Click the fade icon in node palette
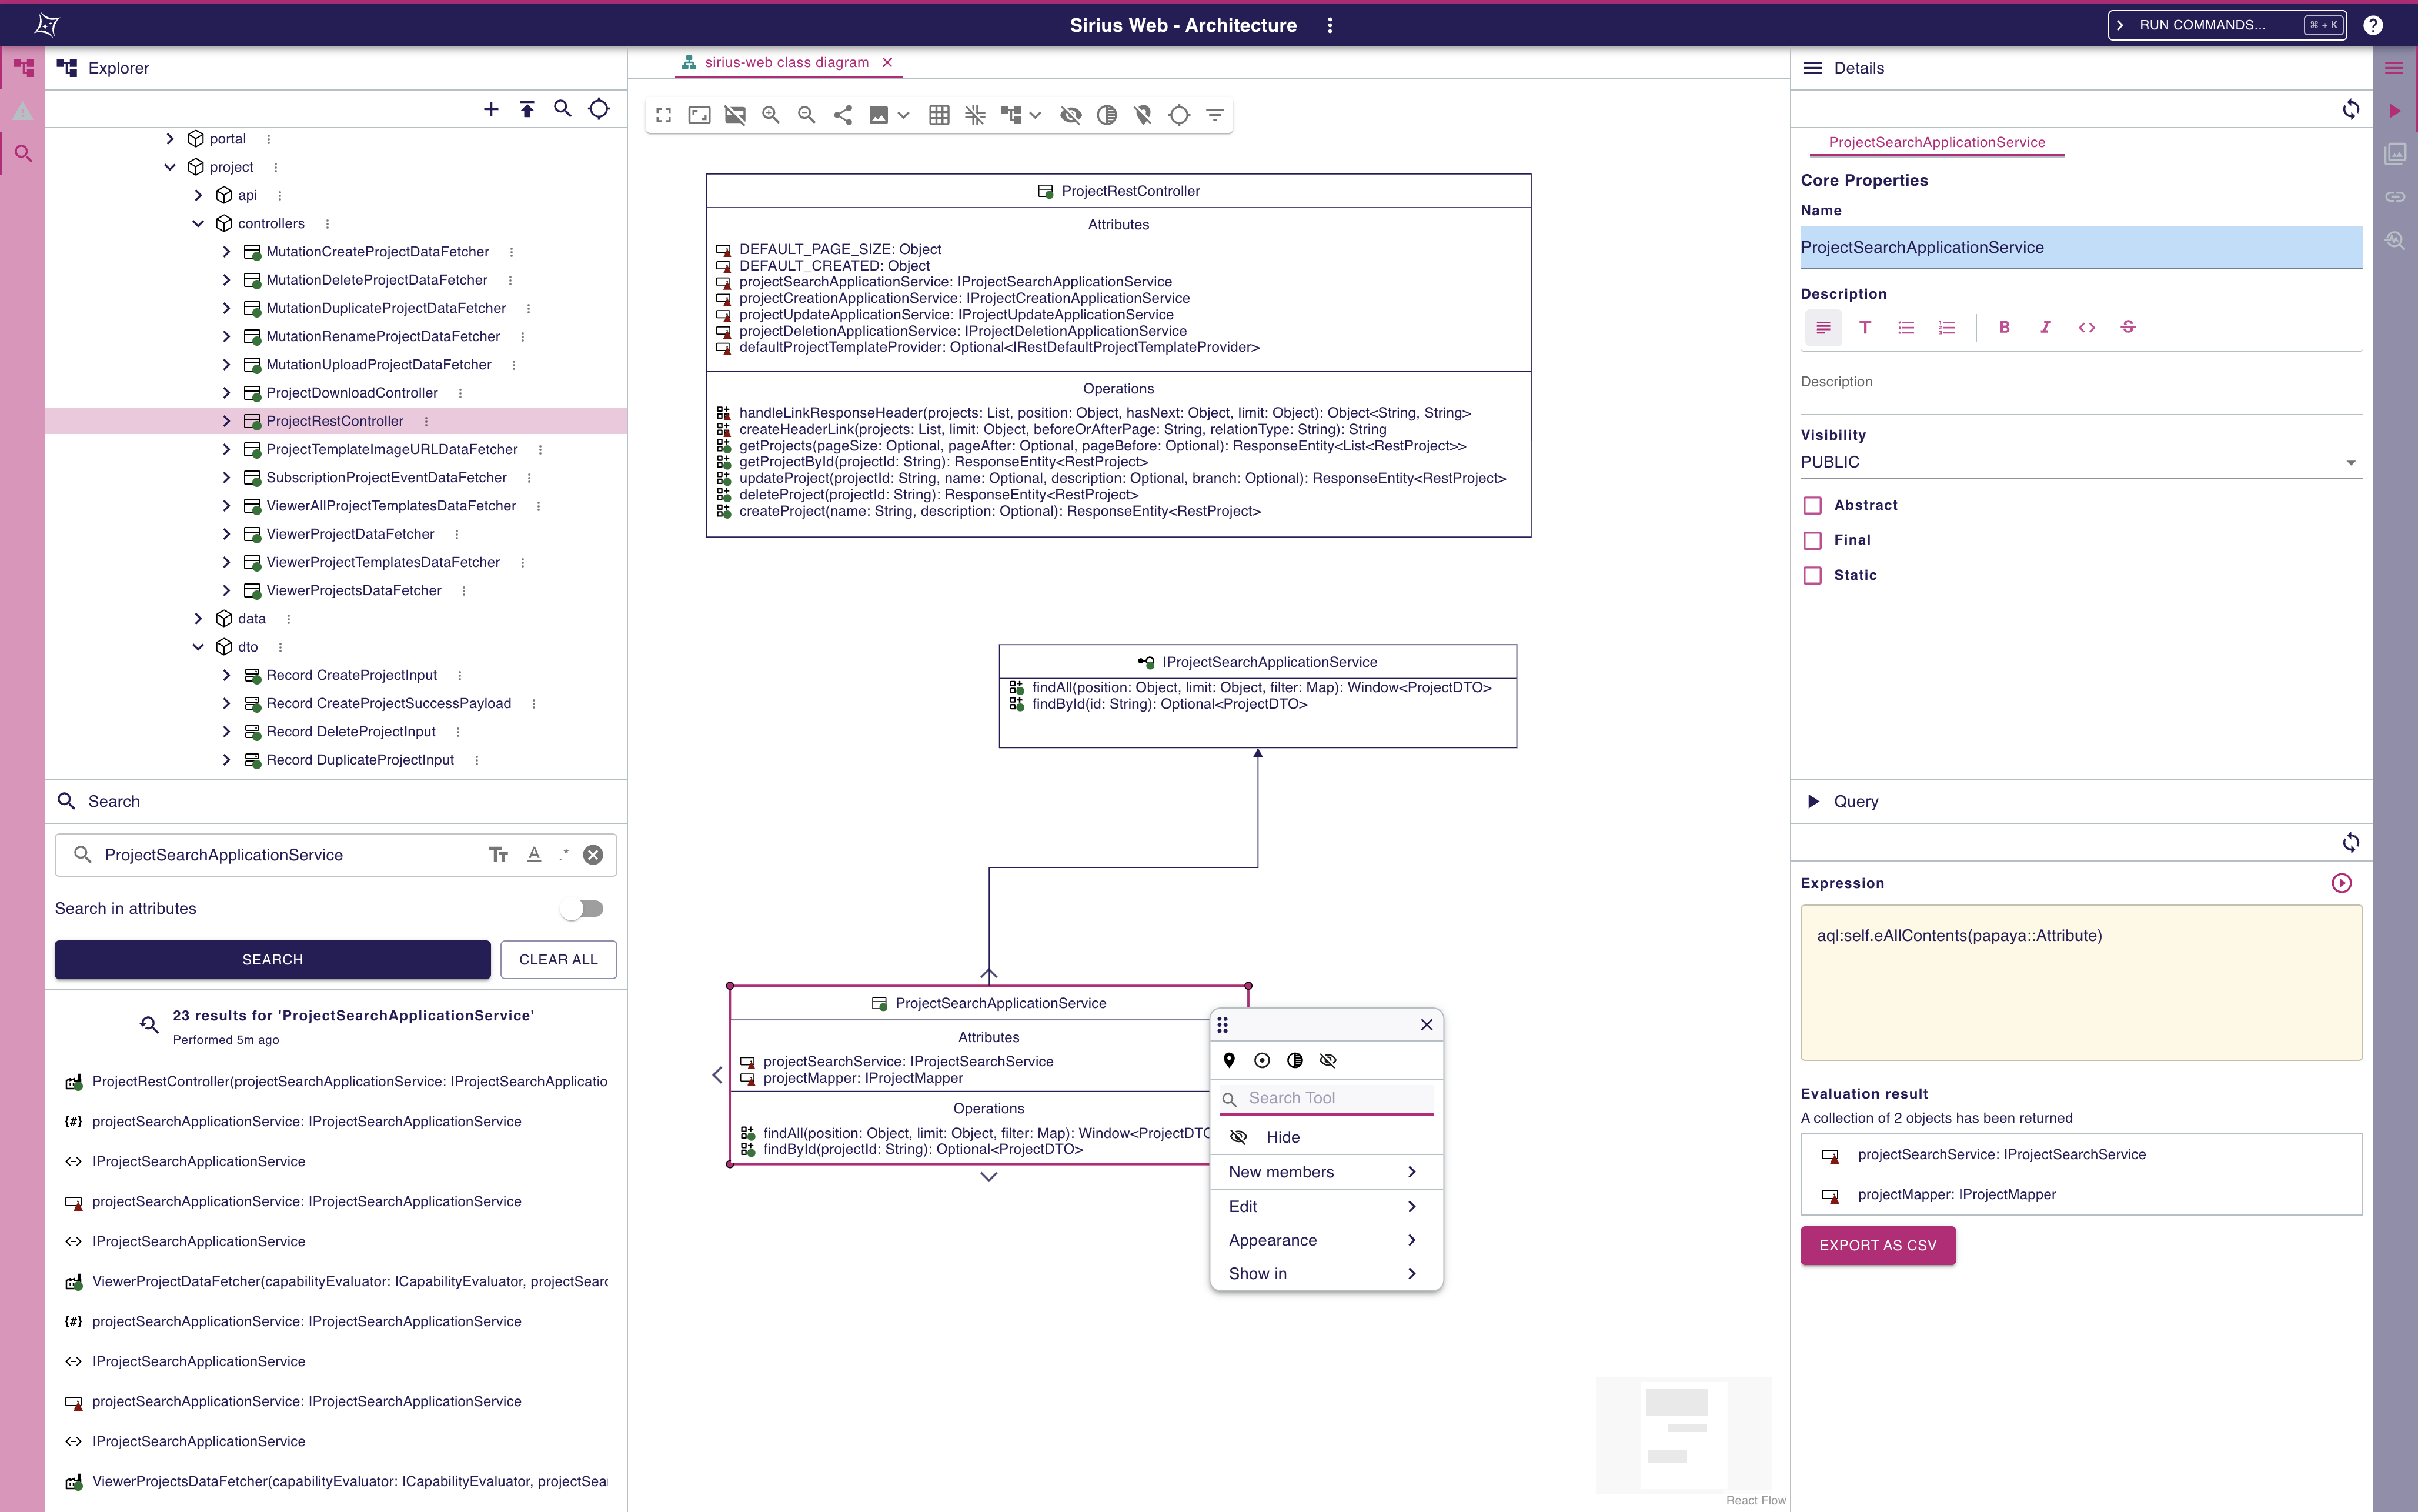The width and height of the screenshot is (2418, 1512). [1295, 1060]
